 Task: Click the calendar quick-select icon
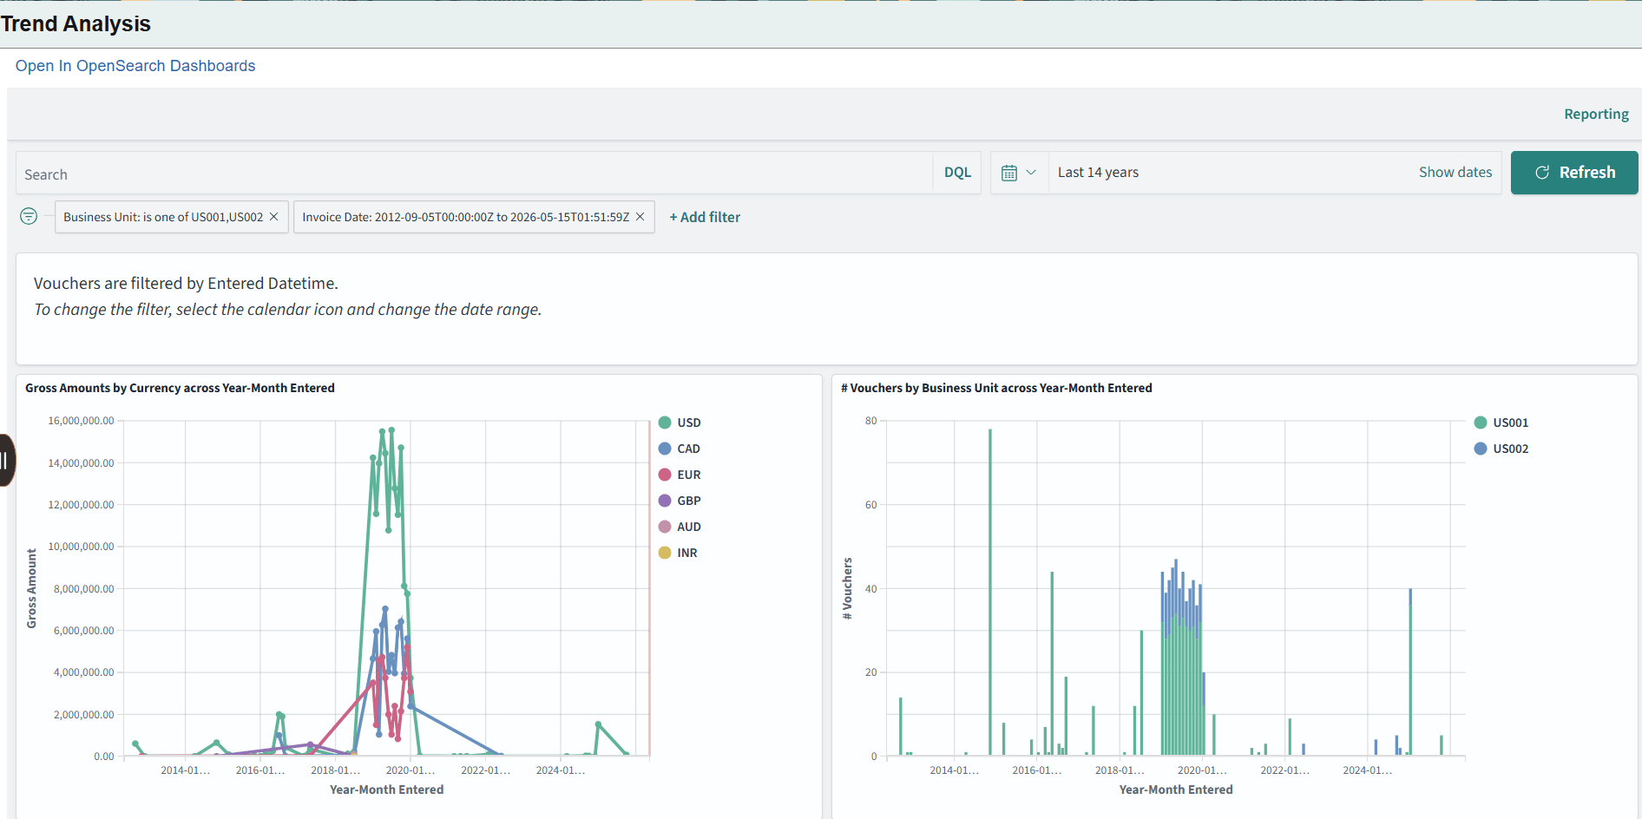pyautogui.click(x=1009, y=173)
